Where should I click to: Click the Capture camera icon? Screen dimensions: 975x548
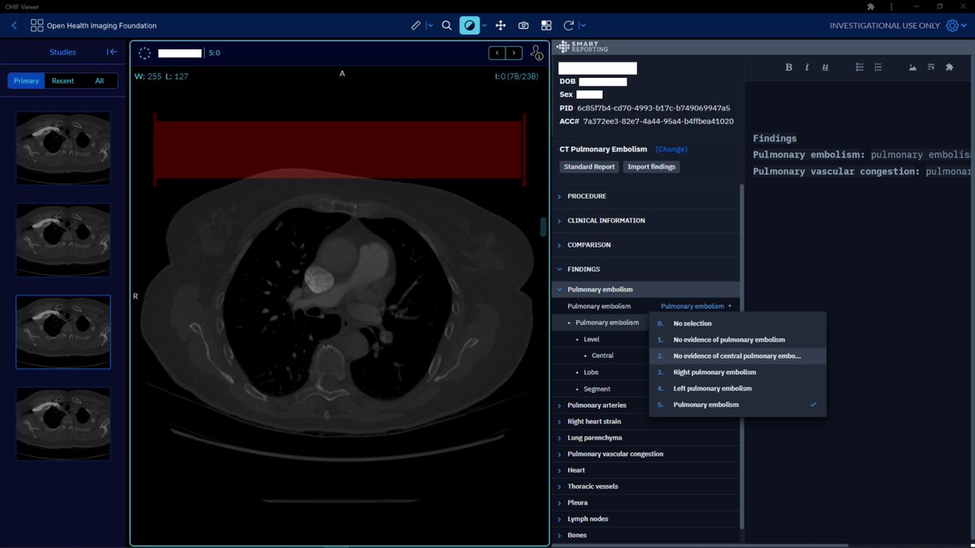[x=523, y=25]
